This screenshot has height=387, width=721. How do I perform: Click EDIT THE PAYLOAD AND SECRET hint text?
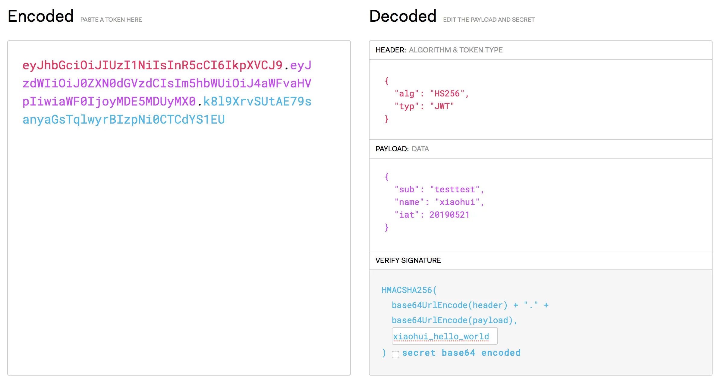pos(489,20)
